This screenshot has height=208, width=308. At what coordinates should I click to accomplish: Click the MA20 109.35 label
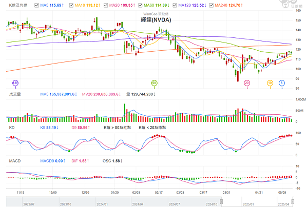pyautogui.click(x=122, y=5)
